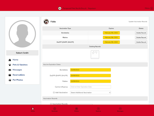Screen dimensions: 154x116
Task: Click the Rabies expiry date badge
Action: [111, 37]
